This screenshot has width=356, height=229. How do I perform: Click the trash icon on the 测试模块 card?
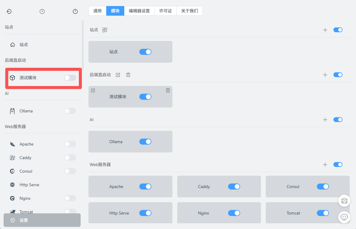click(x=168, y=90)
